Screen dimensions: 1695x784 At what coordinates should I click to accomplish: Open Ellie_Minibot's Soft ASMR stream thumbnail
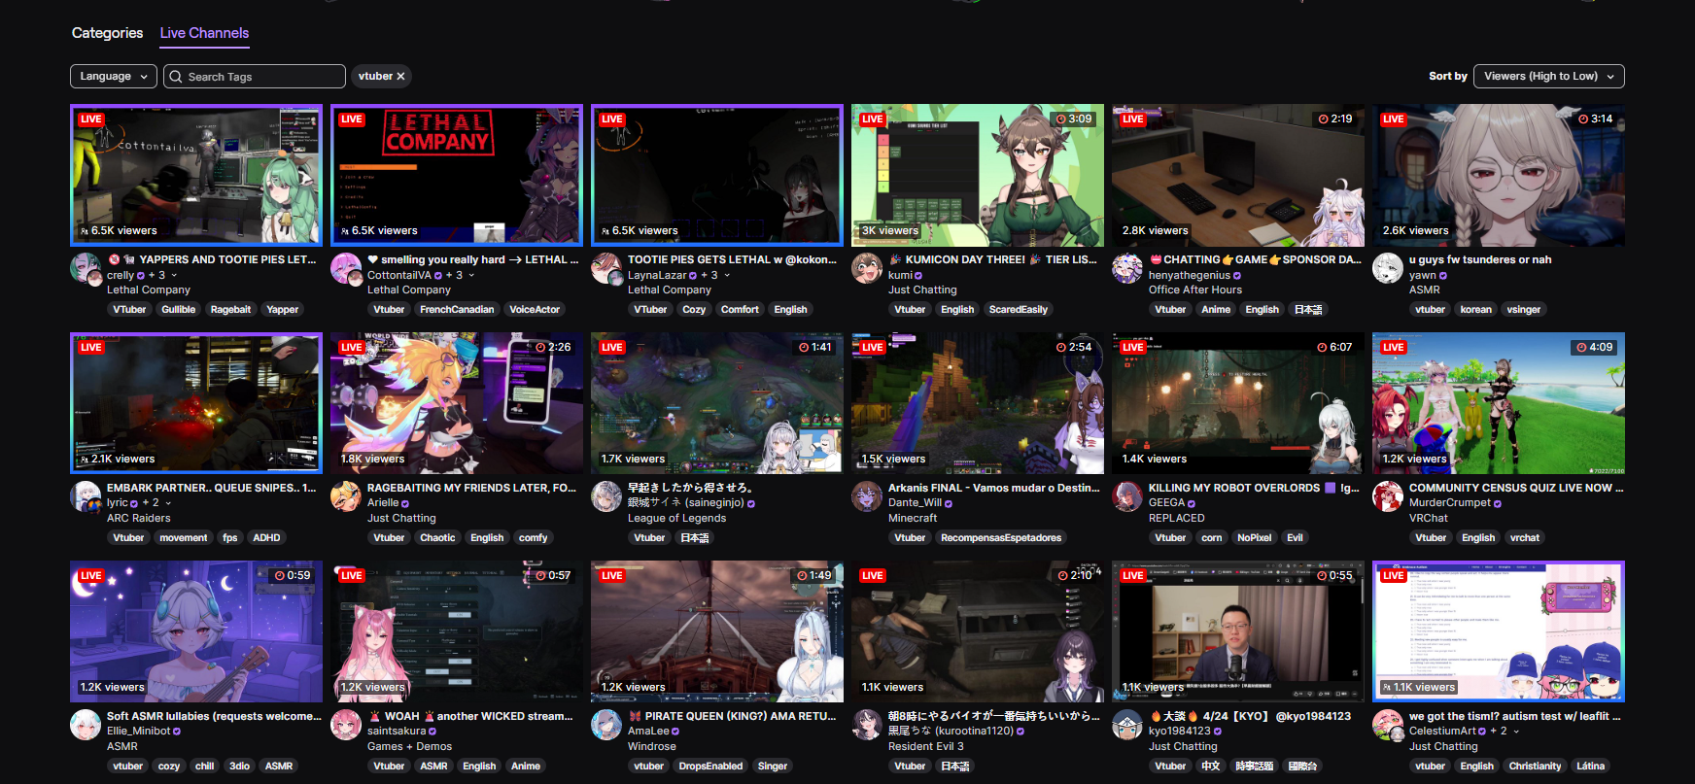(x=196, y=631)
